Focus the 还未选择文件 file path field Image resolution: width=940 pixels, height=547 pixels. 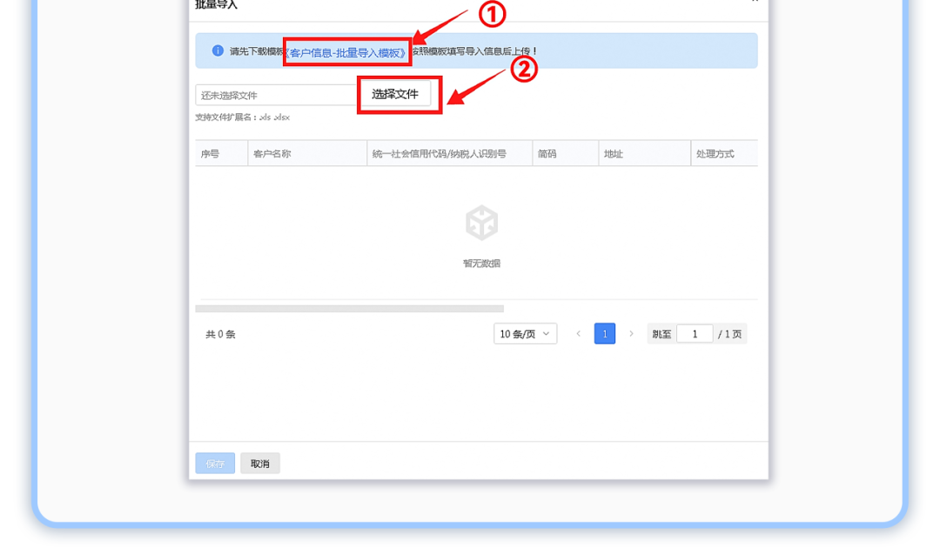(278, 96)
